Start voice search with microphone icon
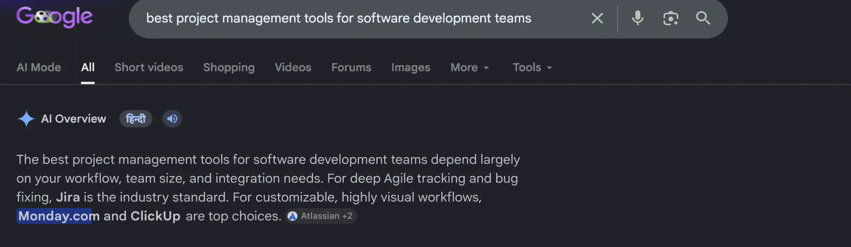 637,18
